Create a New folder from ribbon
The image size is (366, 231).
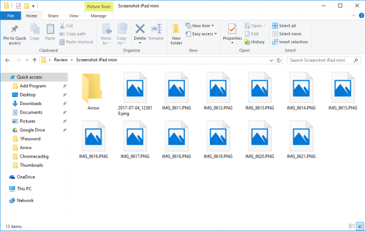tap(176, 34)
